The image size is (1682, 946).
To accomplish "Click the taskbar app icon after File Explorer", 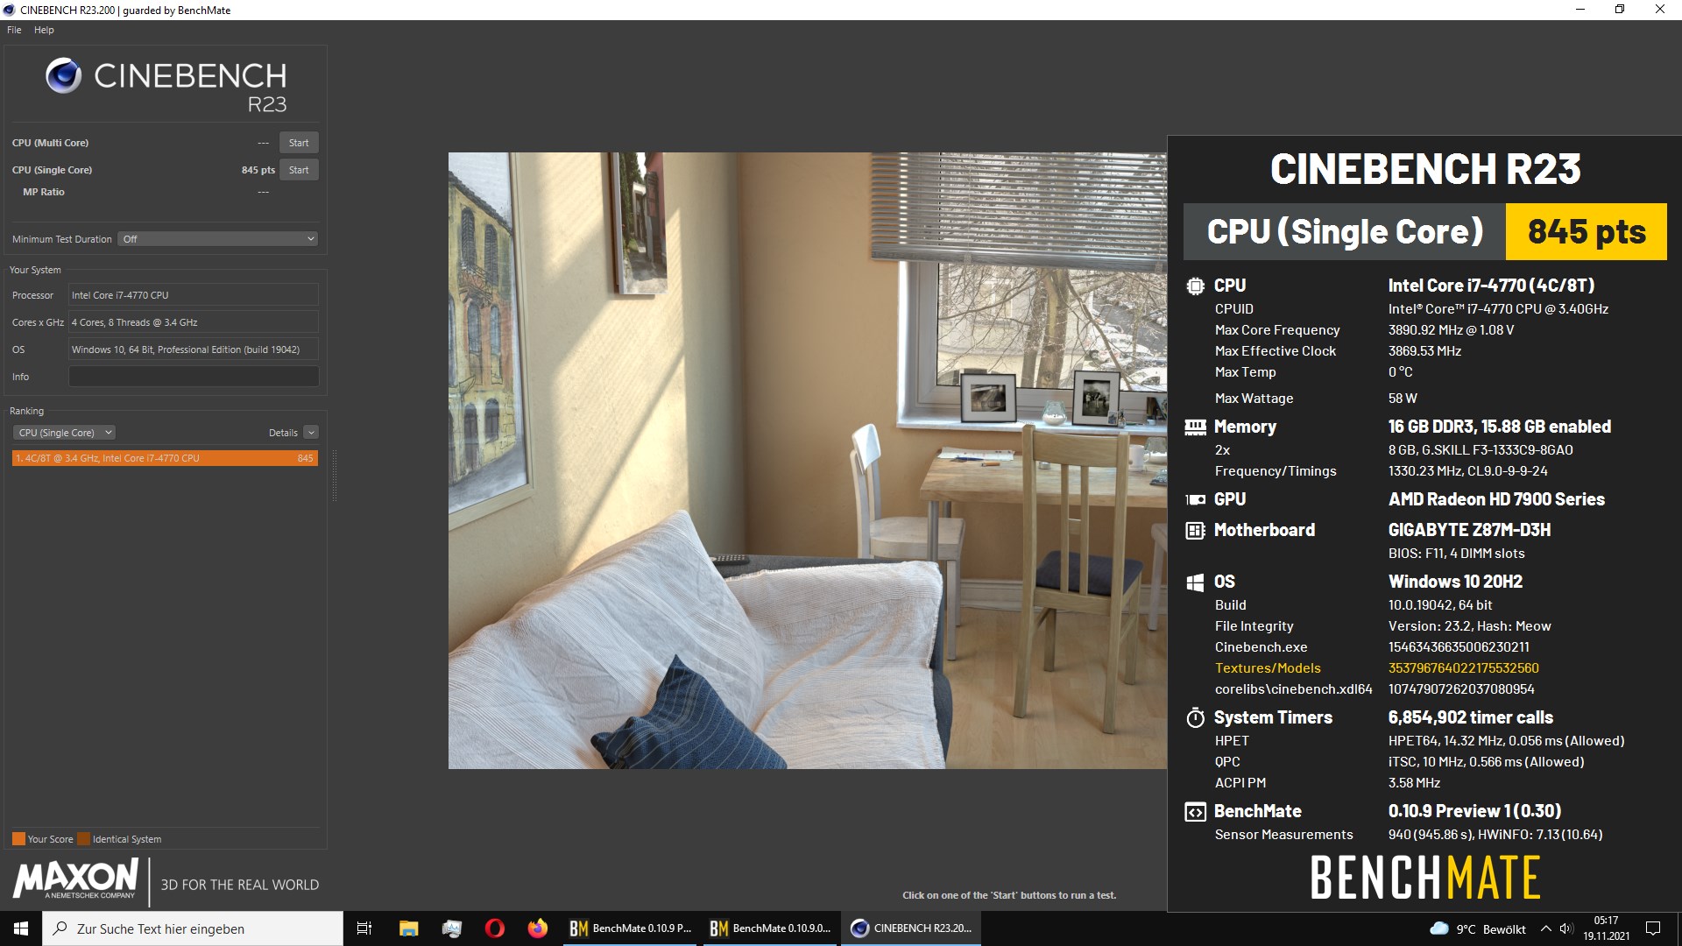I will [451, 928].
